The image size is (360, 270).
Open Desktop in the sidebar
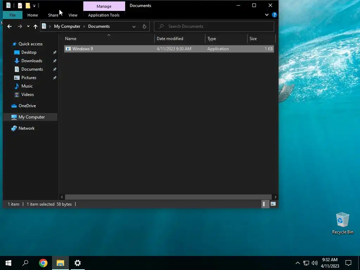(29, 52)
